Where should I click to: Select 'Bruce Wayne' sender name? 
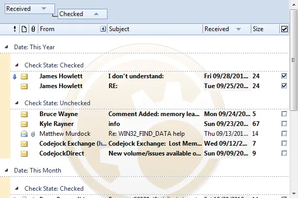click(59, 114)
